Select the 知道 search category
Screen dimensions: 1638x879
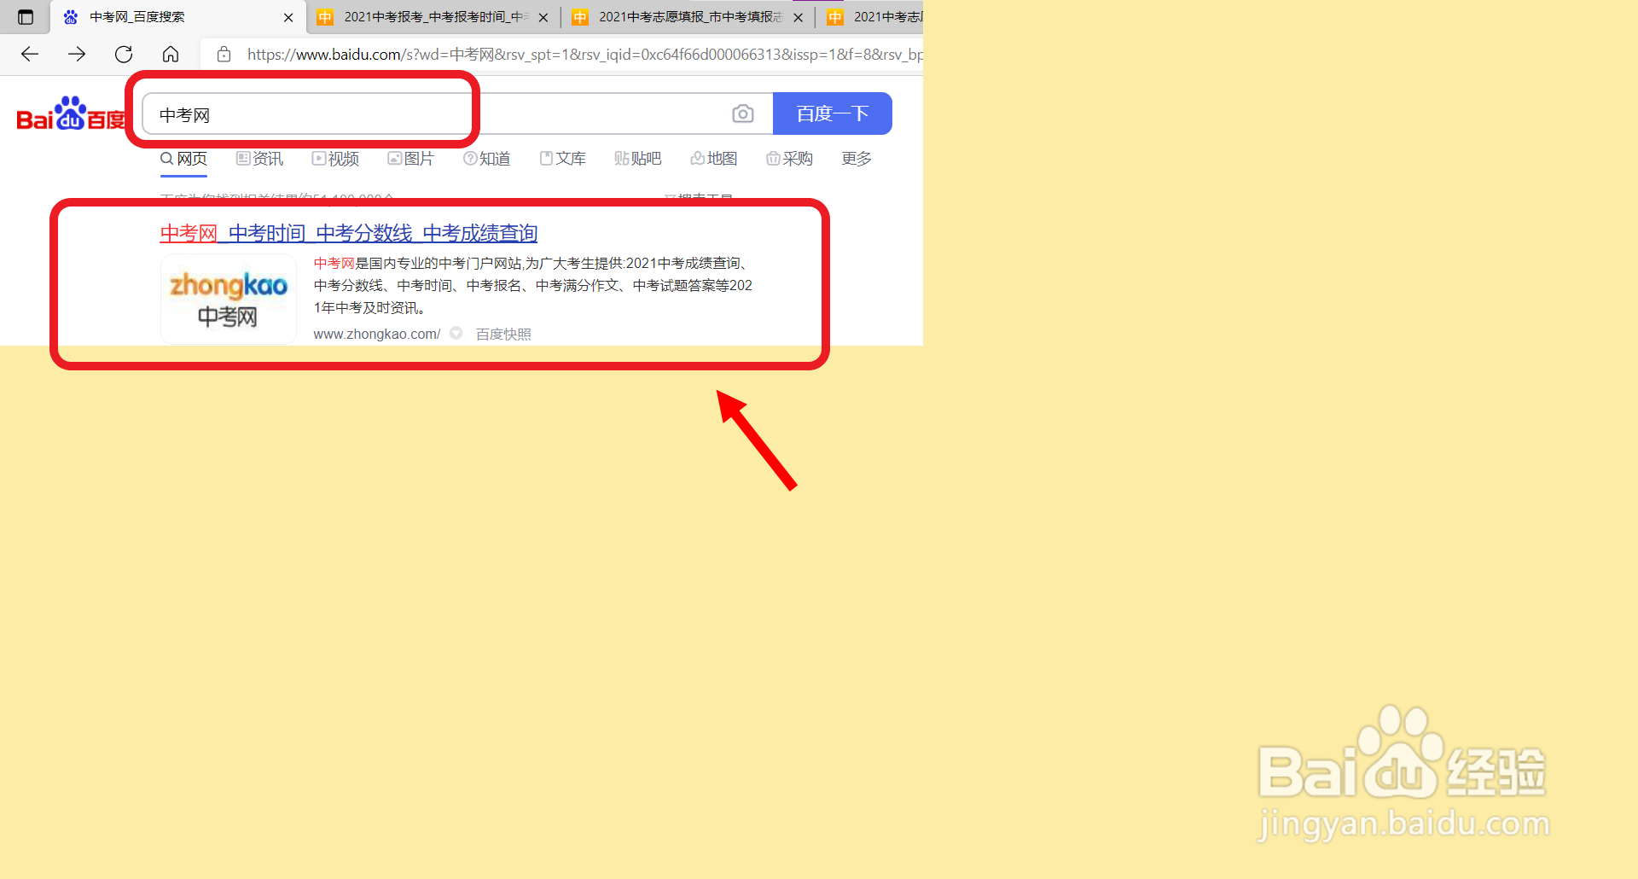(x=487, y=159)
